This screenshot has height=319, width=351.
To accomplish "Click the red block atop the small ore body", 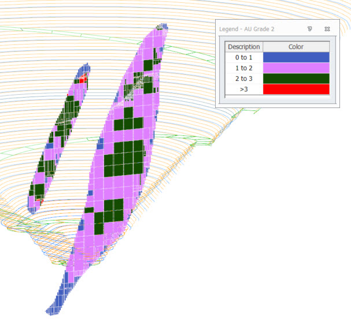I will 83,77.
